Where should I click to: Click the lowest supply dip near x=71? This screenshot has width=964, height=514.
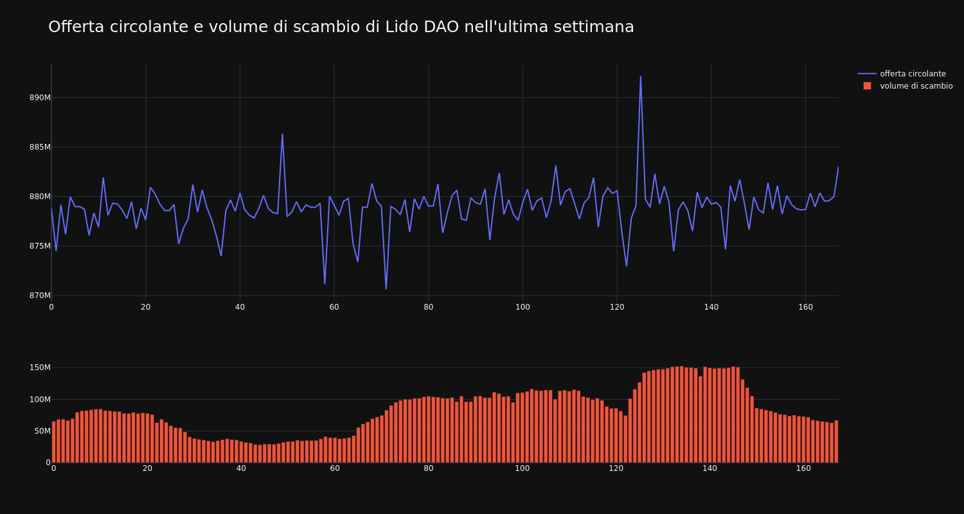386,289
